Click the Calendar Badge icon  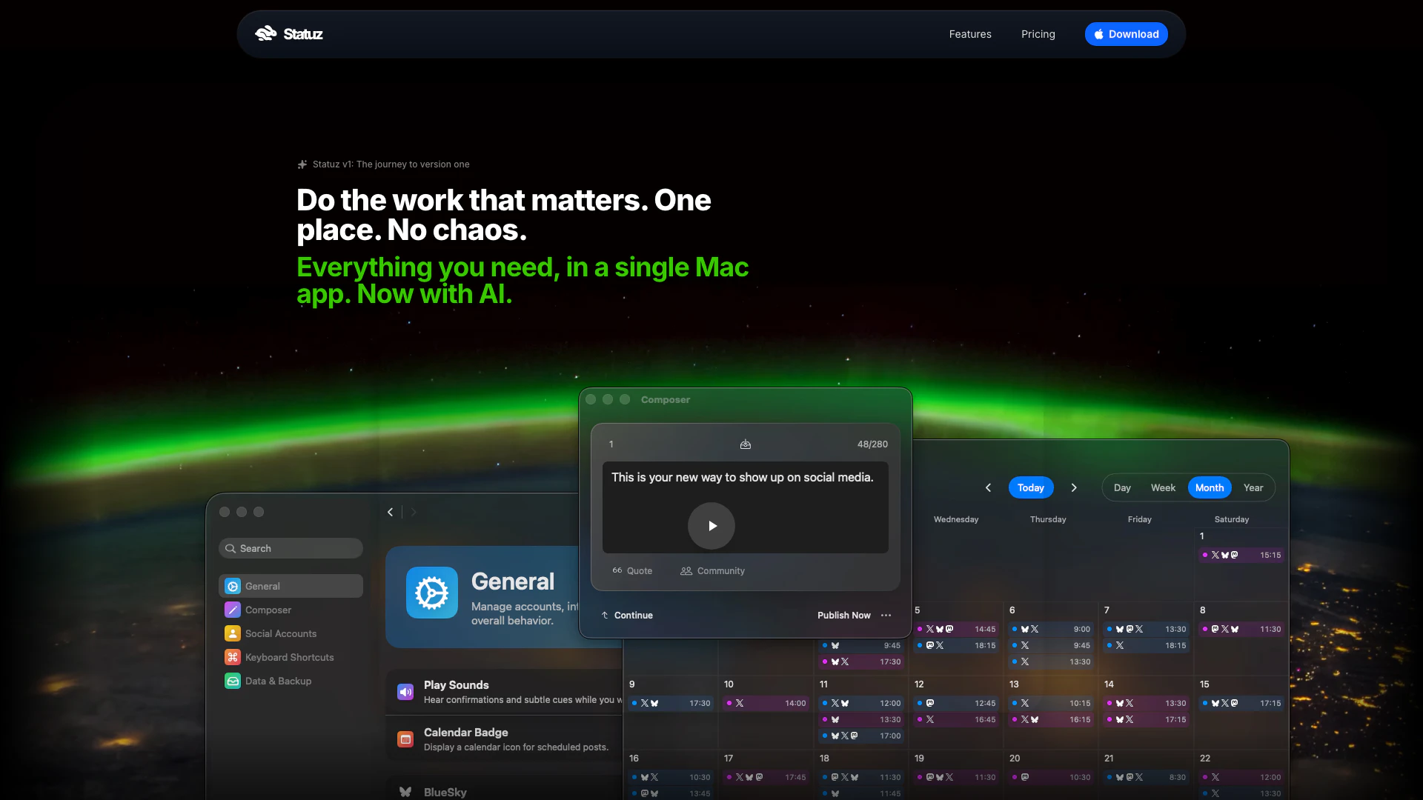click(x=405, y=739)
